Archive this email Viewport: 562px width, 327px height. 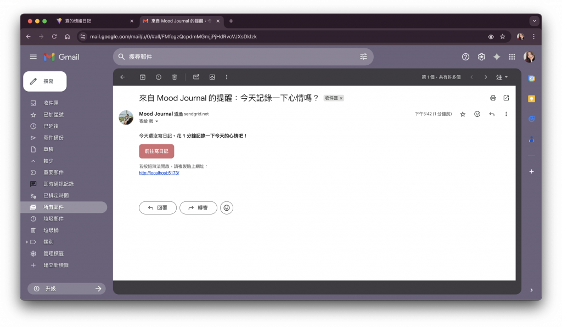click(x=143, y=77)
